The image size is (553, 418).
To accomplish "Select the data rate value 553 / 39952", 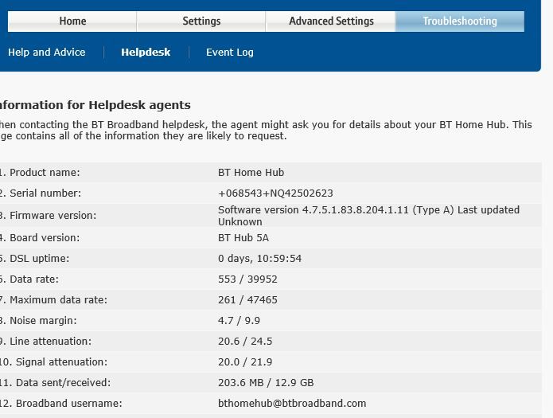I will (247, 279).
